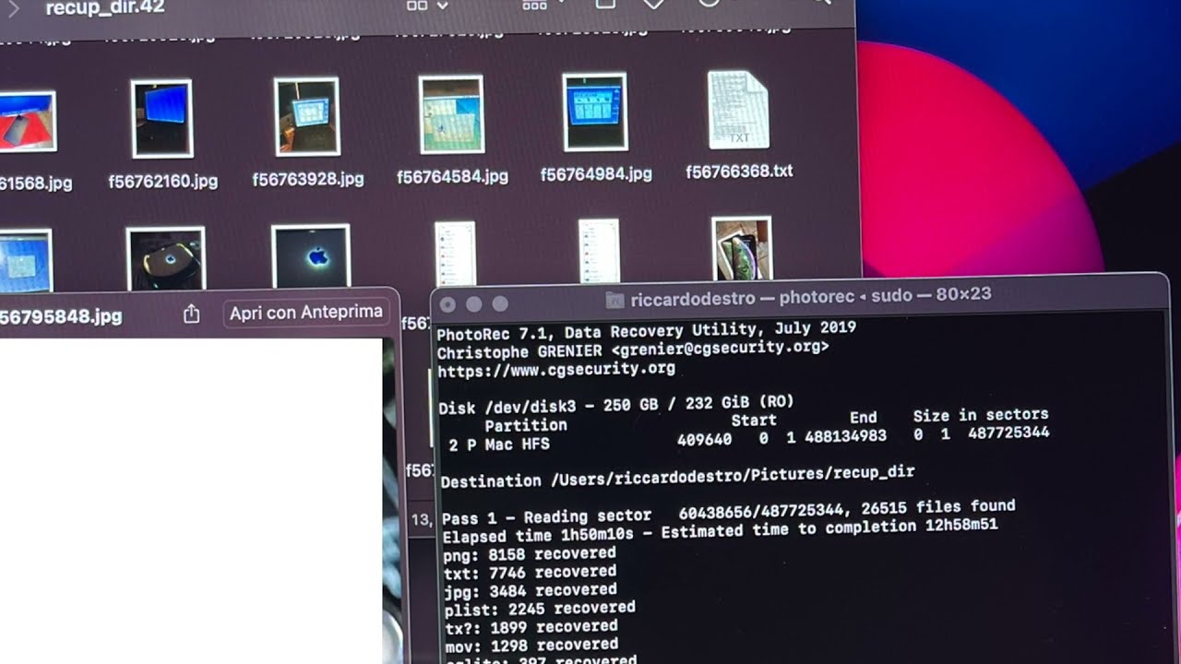Click the txt: 7746 recovered line
The image size is (1181, 664).
pyautogui.click(x=530, y=573)
